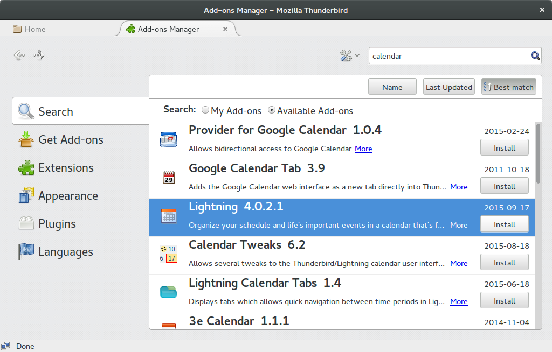Install Lightning 4.0.2.1
The height and width of the screenshot is (352, 552).
pyautogui.click(x=505, y=224)
